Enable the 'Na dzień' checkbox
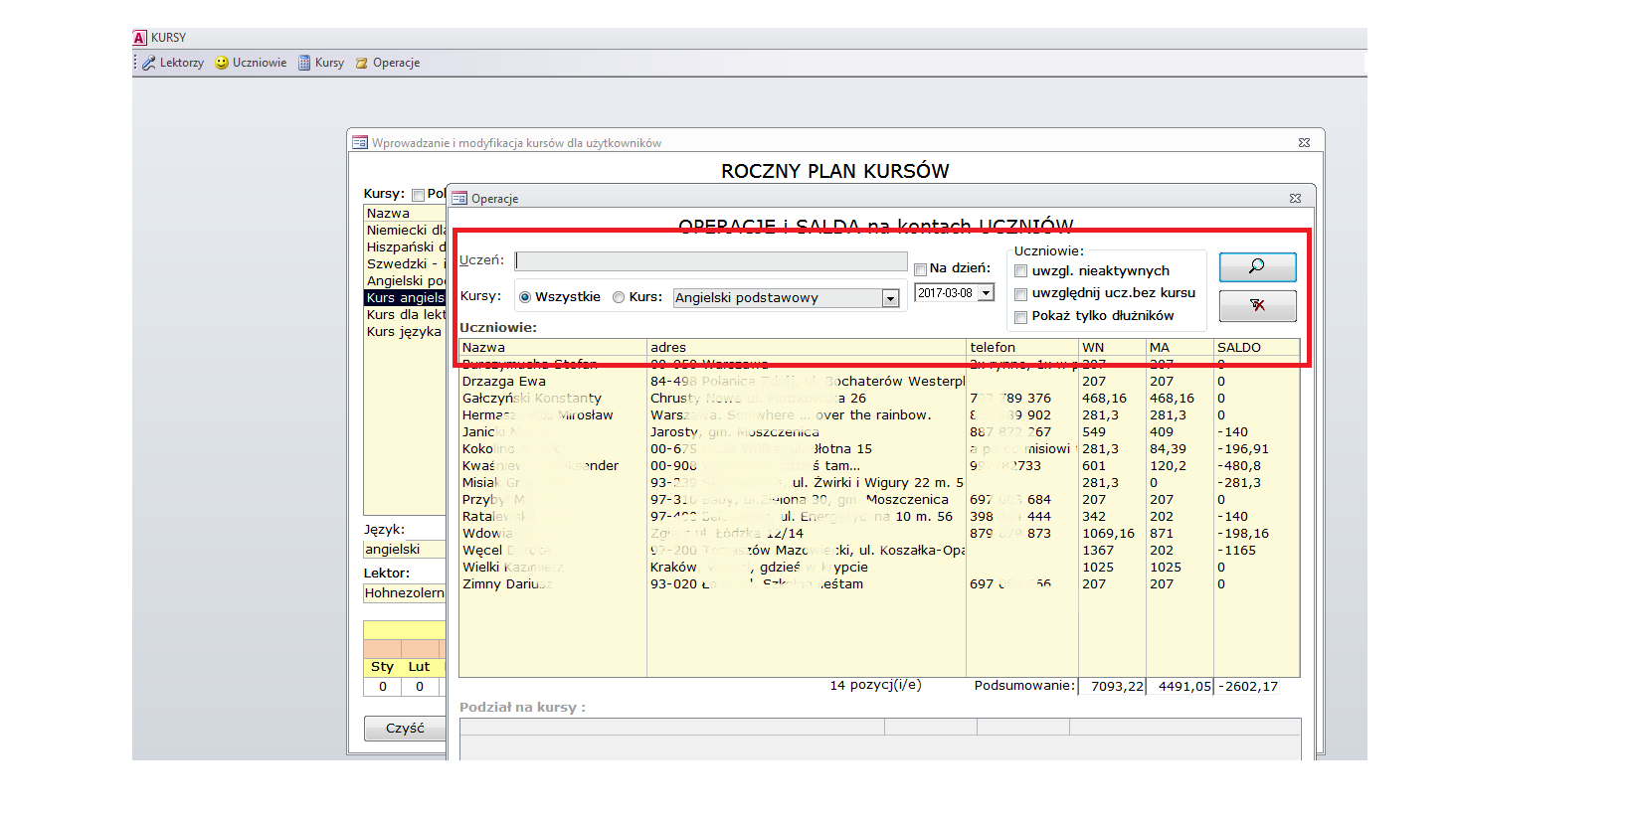 coord(921,269)
